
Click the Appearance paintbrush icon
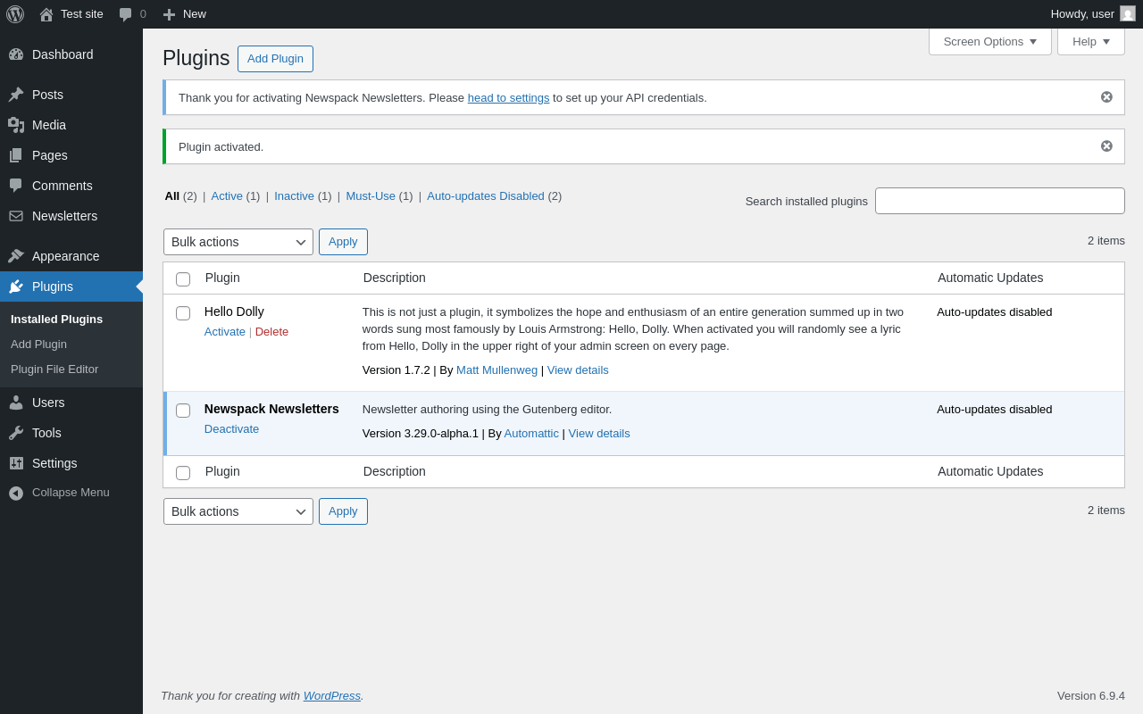click(16, 256)
